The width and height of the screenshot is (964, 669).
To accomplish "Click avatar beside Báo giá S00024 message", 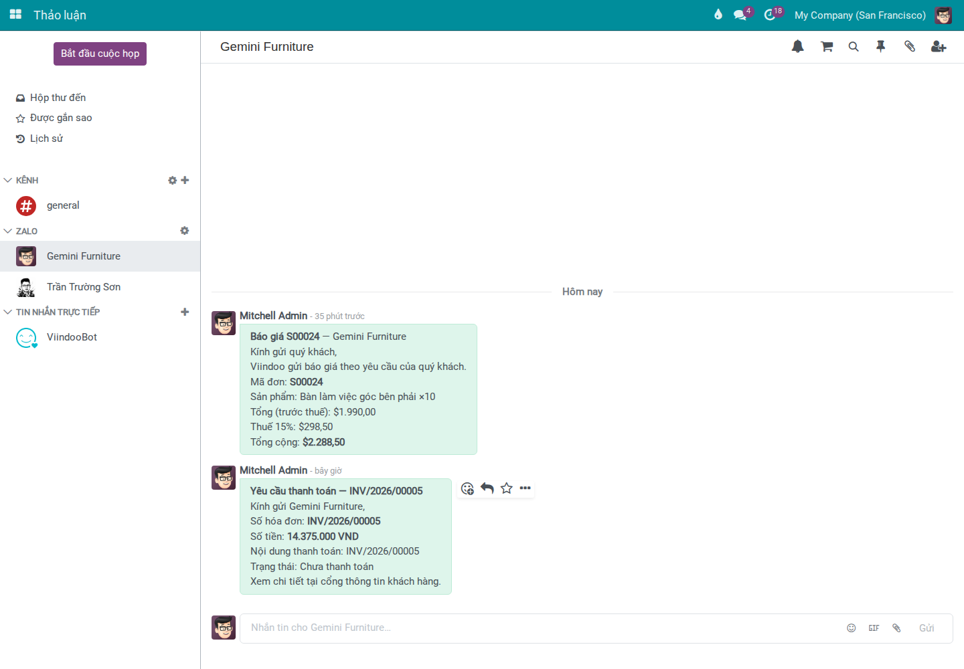I will 224,323.
